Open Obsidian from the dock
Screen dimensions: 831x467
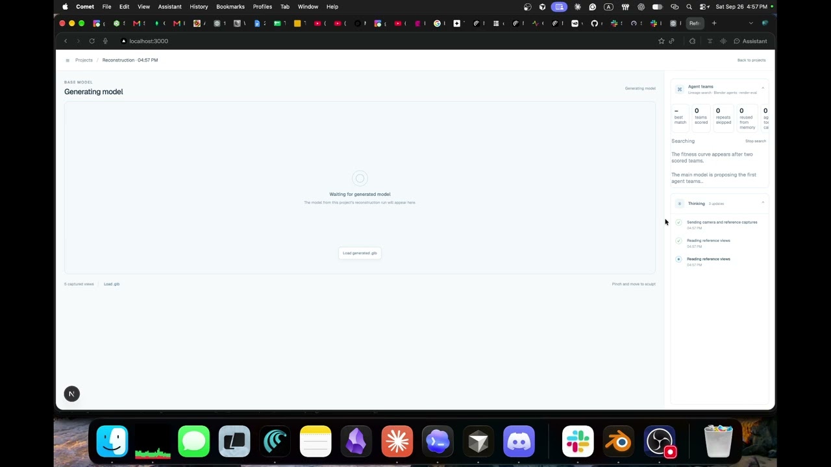356,442
